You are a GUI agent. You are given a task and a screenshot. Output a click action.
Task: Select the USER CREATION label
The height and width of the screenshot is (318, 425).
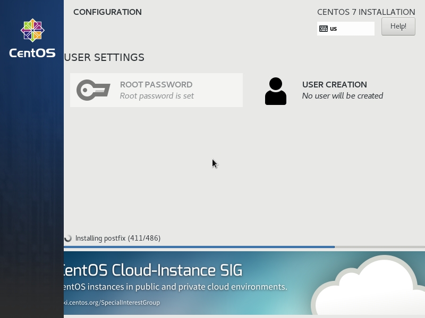point(334,85)
